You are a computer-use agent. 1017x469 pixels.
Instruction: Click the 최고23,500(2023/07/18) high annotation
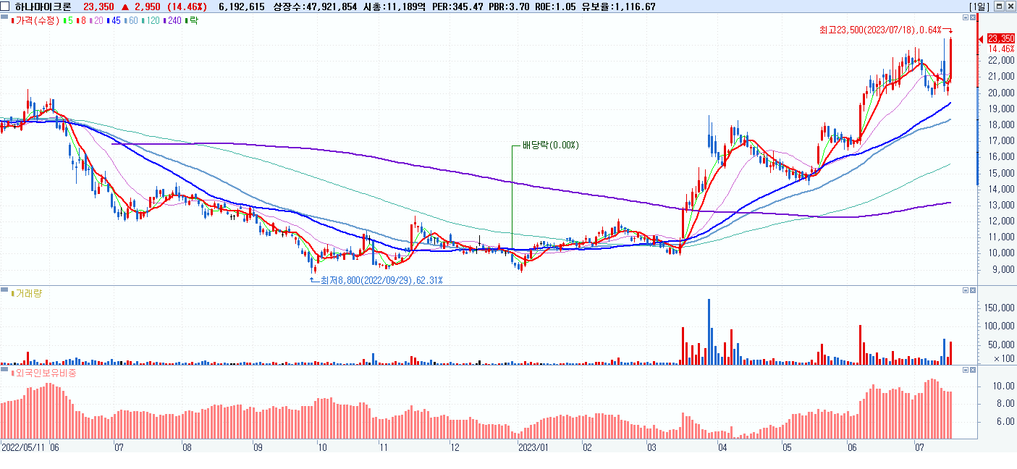point(880,30)
